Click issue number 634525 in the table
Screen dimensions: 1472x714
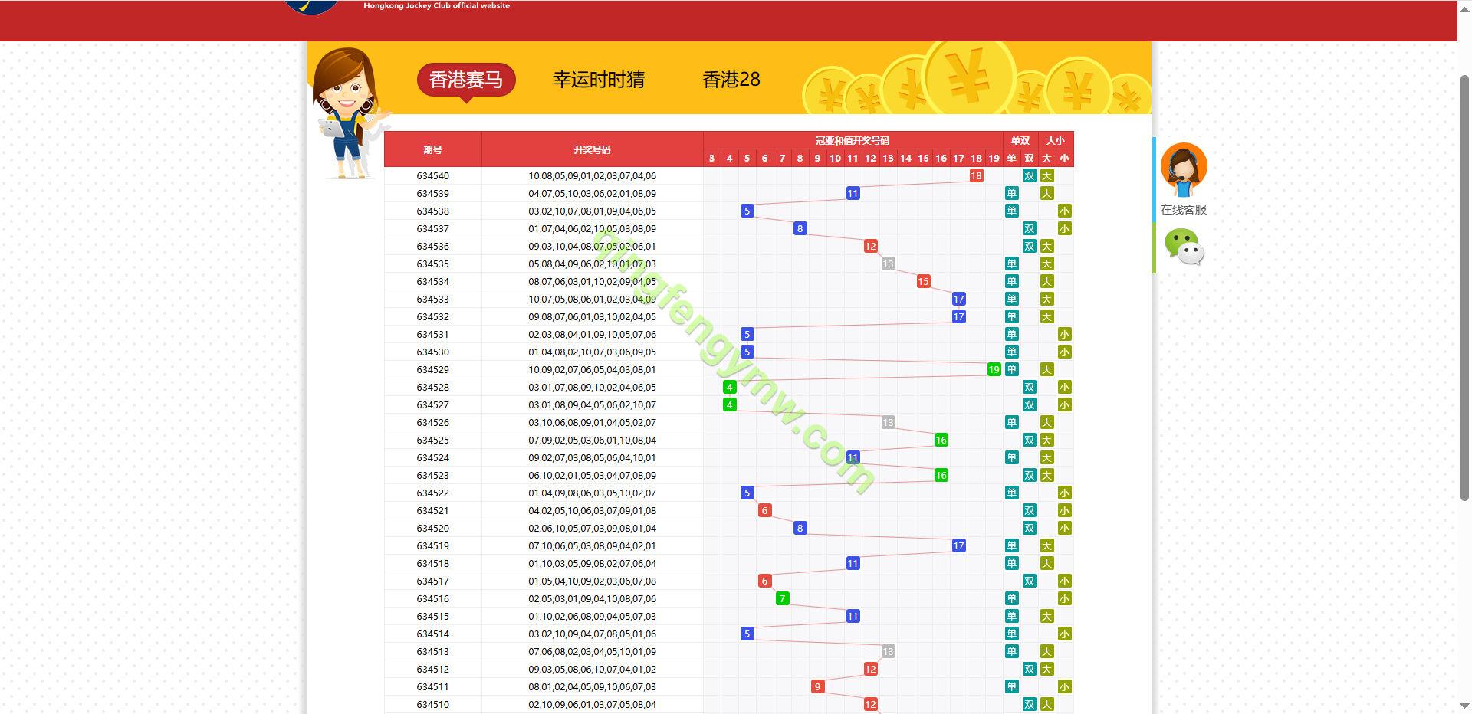tap(432, 441)
